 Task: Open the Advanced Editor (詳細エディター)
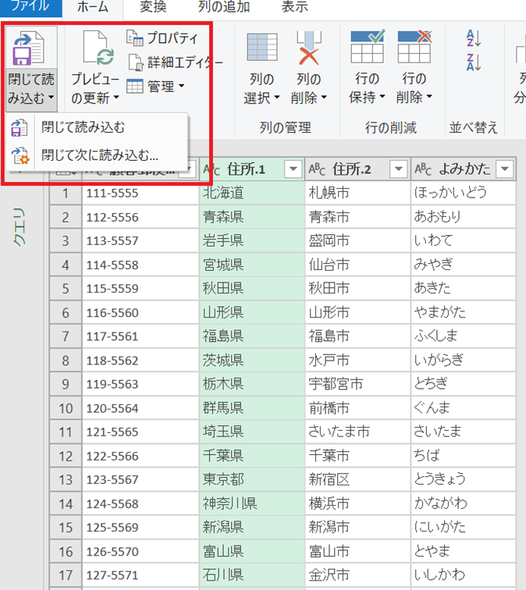click(x=175, y=62)
